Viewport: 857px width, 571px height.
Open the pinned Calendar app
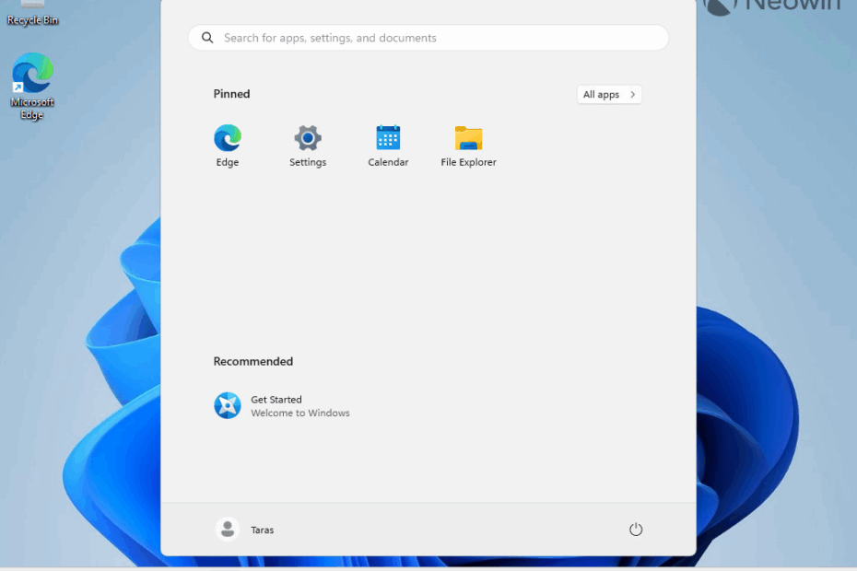[388, 138]
